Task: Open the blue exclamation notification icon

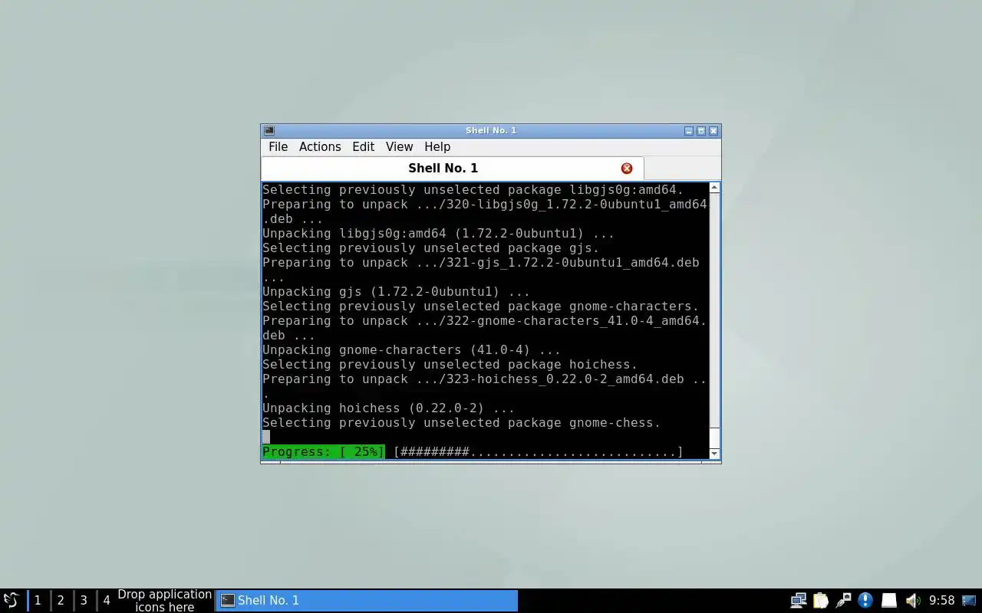Action: (x=865, y=600)
